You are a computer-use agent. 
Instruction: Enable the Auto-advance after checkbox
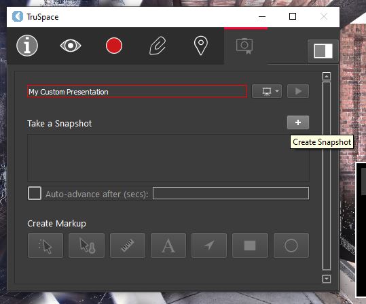(x=35, y=193)
